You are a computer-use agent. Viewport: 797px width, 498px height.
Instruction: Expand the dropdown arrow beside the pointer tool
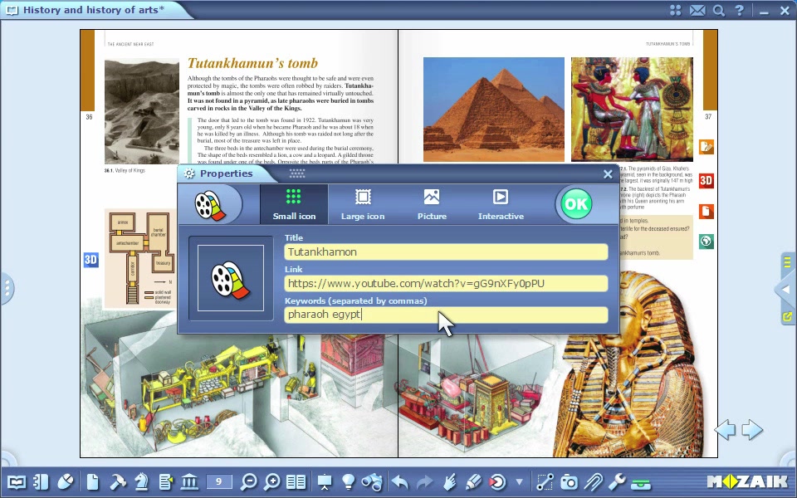[520, 481]
